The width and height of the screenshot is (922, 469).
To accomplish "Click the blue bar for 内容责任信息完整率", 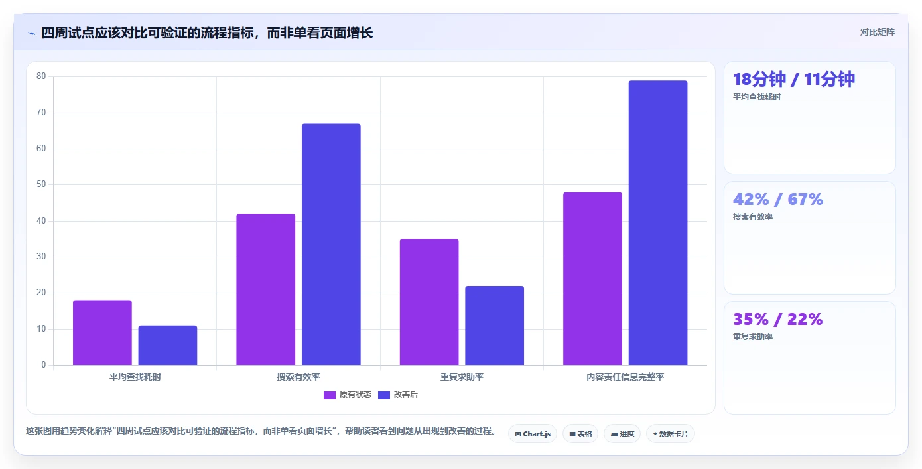I will coord(658,222).
